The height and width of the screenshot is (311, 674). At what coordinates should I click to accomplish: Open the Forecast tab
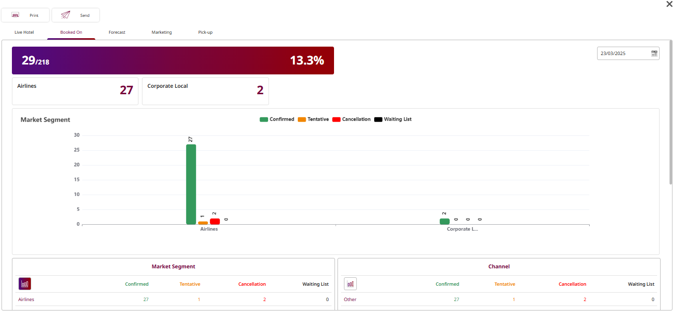pos(117,32)
